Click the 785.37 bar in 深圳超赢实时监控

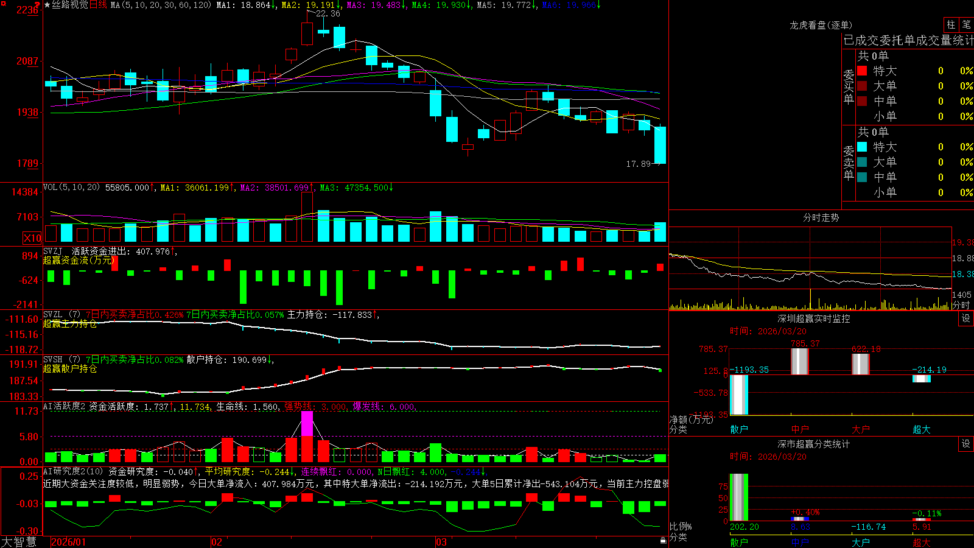point(800,362)
